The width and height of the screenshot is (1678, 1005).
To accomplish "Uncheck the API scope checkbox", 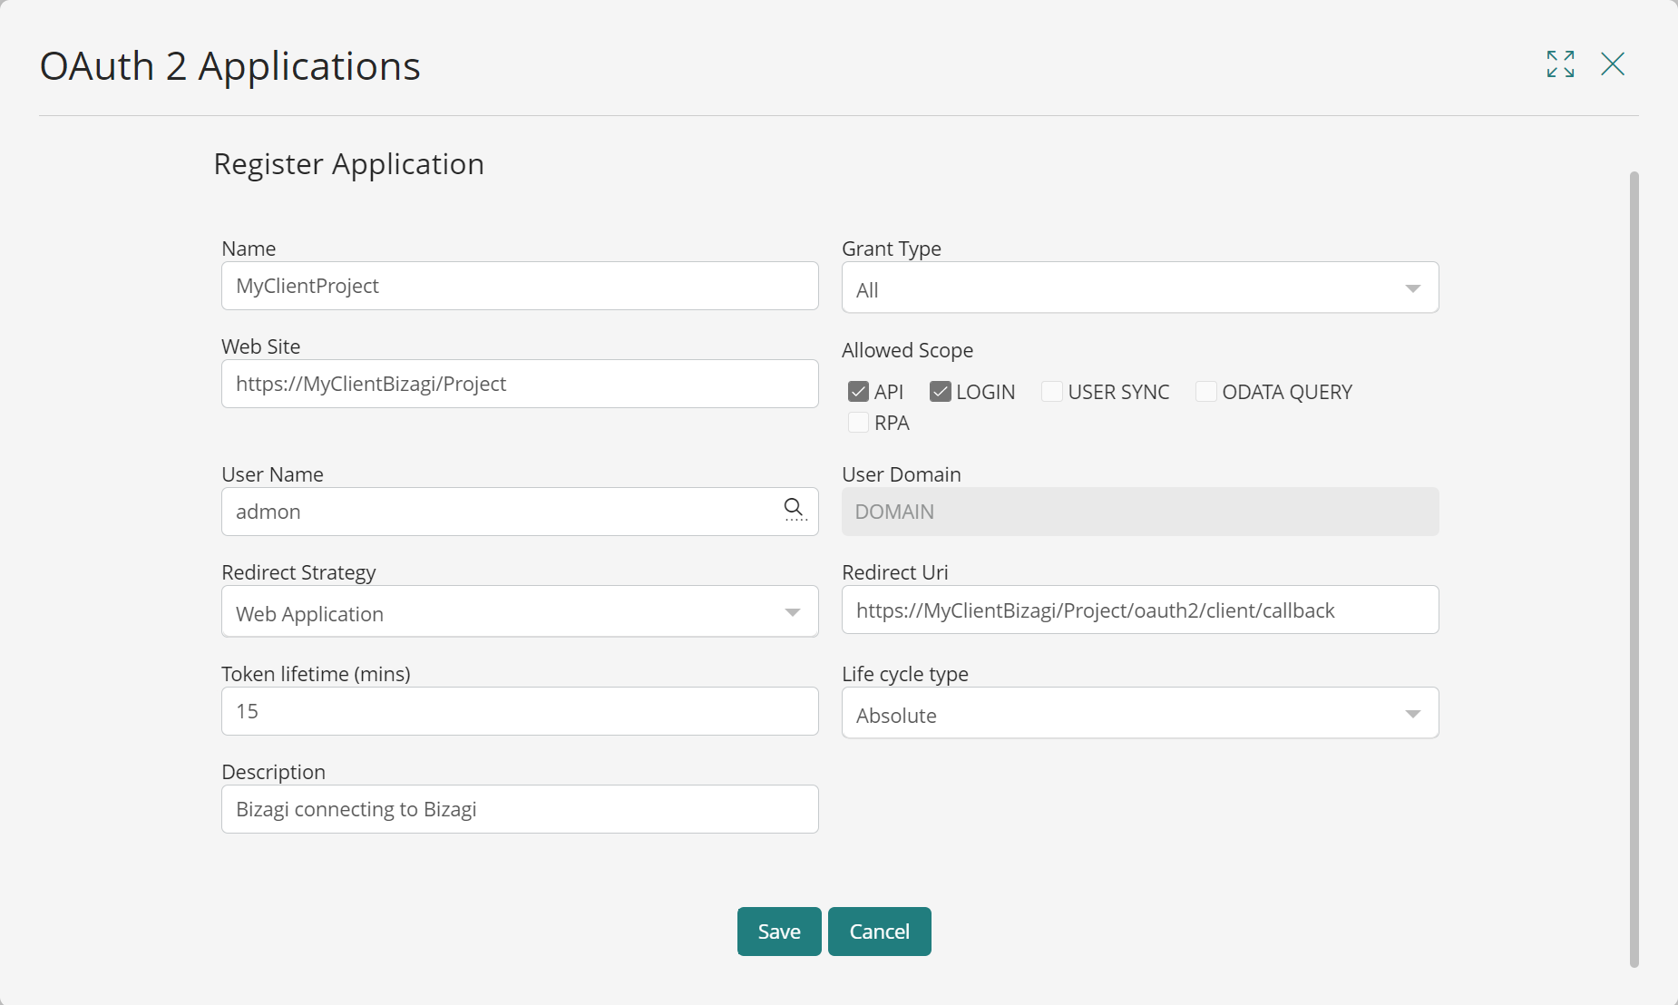I will click(x=858, y=392).
